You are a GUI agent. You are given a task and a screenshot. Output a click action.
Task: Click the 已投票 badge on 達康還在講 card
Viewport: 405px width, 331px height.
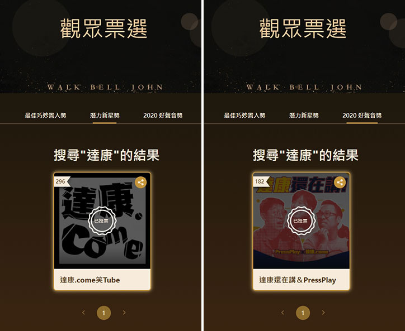click(301, 221)
